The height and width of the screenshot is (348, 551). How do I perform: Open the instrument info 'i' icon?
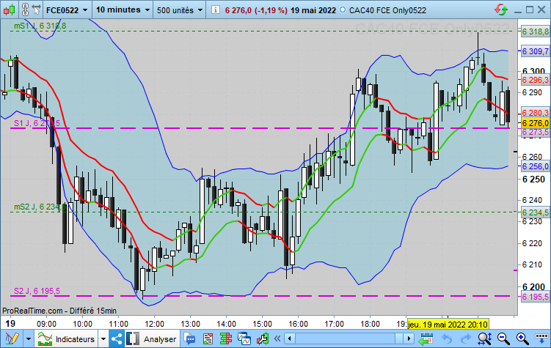216,10
